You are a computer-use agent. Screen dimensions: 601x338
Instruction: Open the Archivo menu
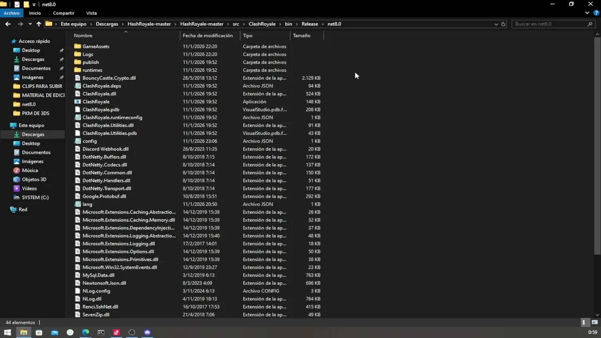tap(11, 13)
